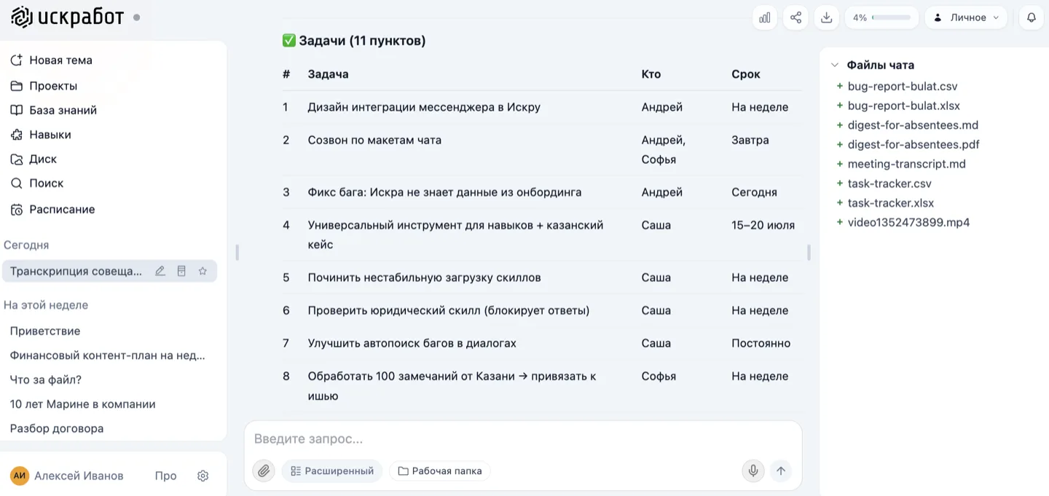Open Финансовый контент-план chat
1049x496 pixels.
[108, 355]
